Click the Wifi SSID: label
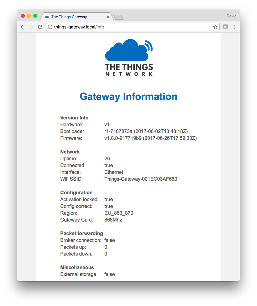The width and height of the screenshot is (257, 306). point(71,179)
